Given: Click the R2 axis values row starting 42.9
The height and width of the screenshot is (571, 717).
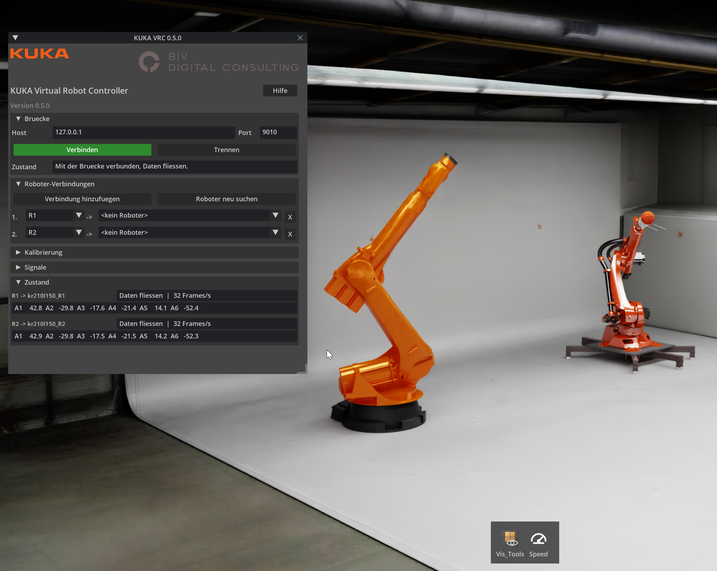Looking at the screenshot, I should [x=154, y=336].
